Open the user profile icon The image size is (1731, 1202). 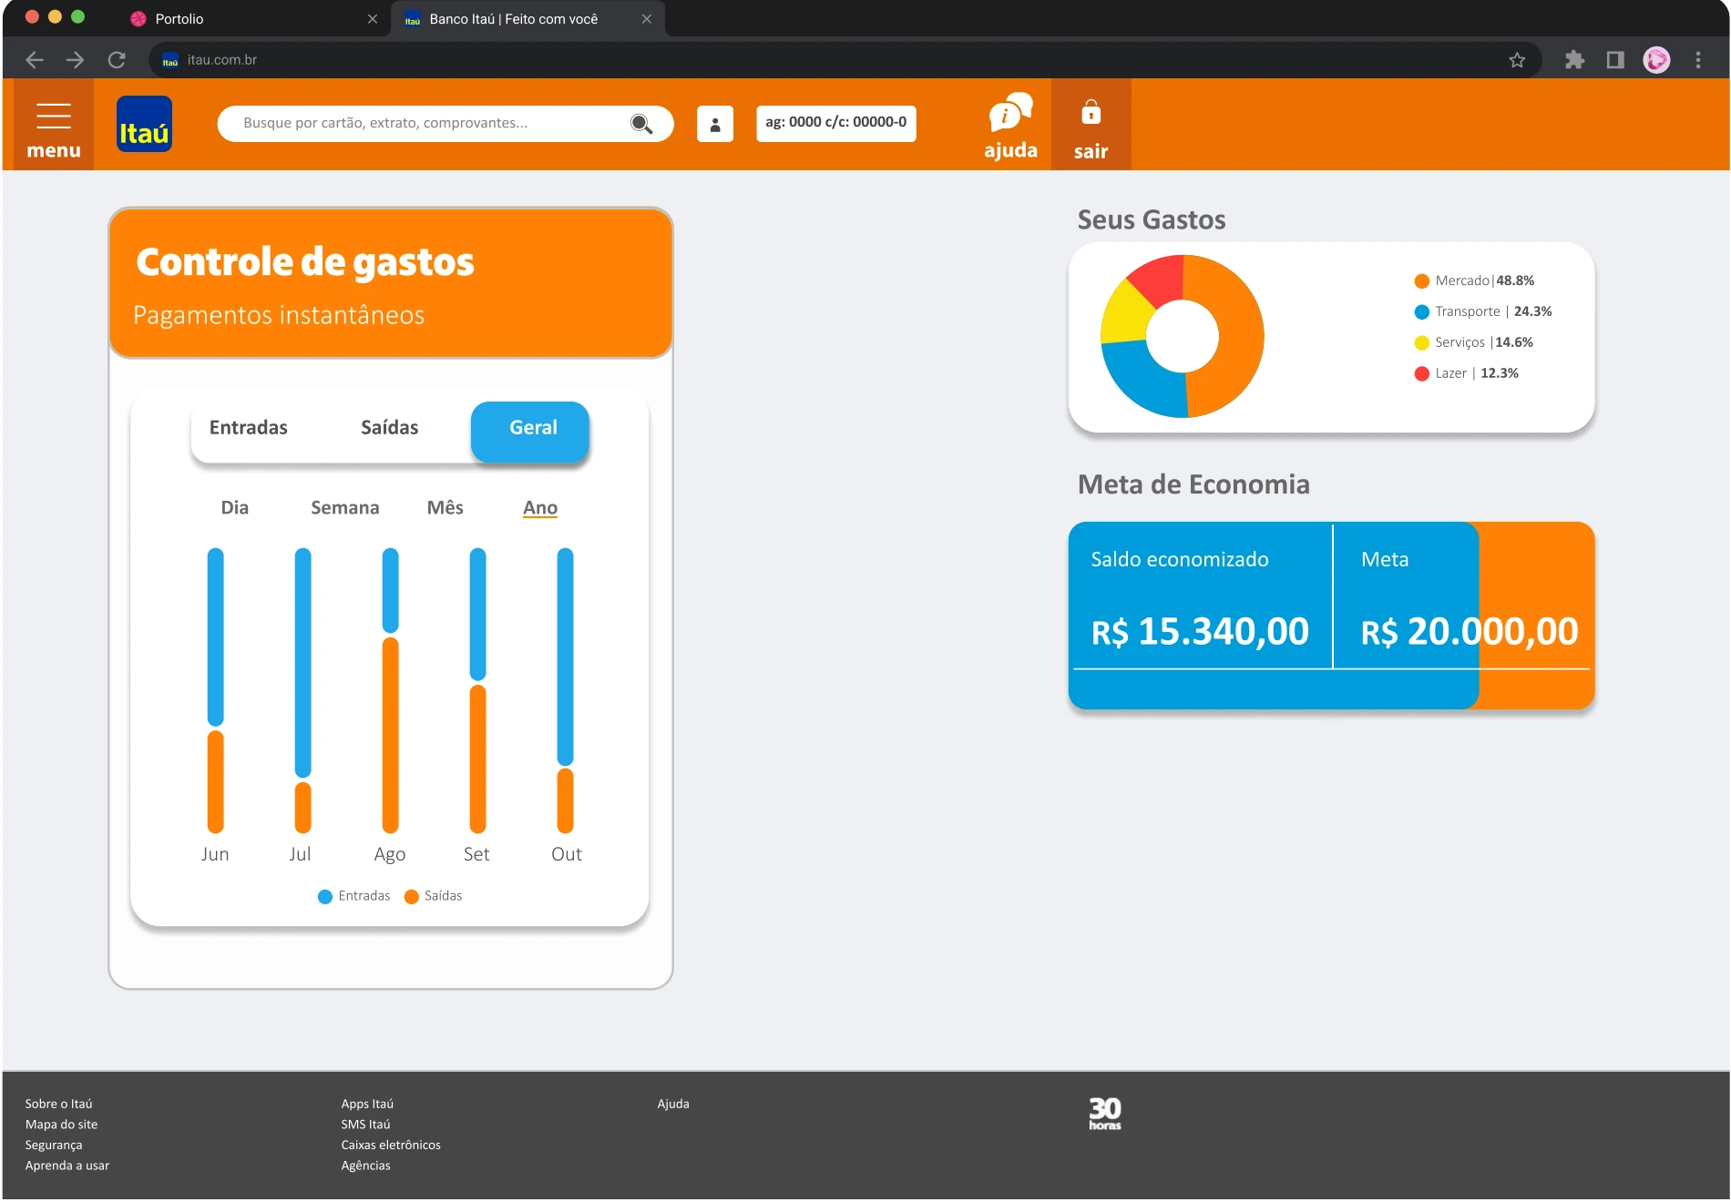[x=715, y=124]
